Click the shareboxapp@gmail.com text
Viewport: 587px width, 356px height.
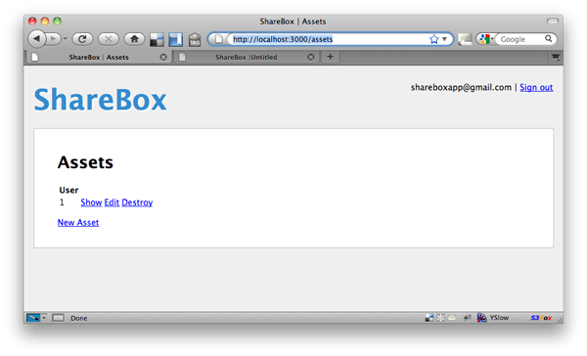[461, 88]
